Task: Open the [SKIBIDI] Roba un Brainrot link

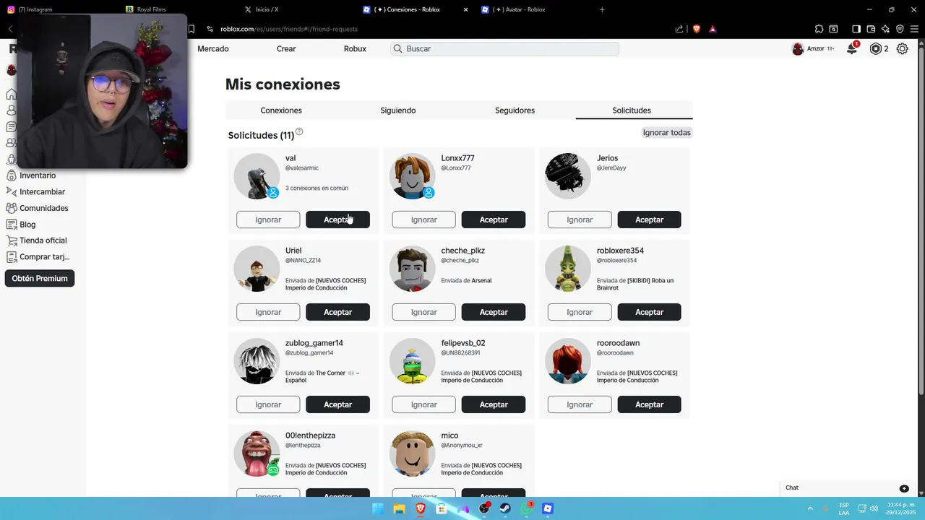Action: coord(635,284)
